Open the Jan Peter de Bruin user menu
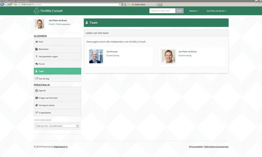The image size is (262, 157). click(216, 11)
